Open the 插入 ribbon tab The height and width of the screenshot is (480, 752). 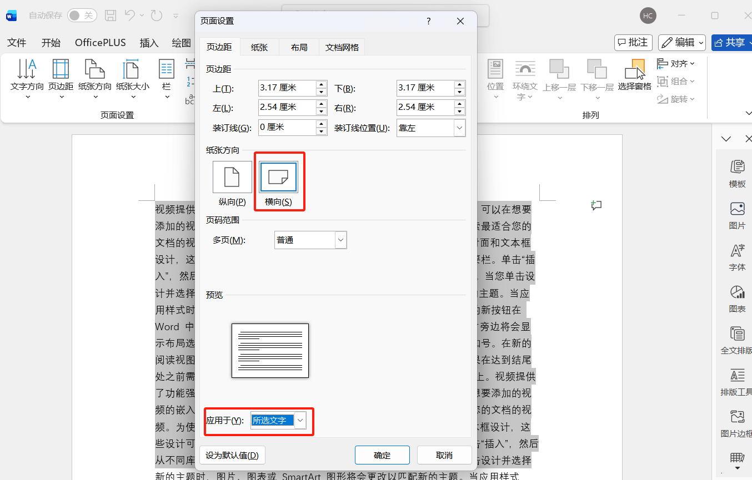tap(148, 42)
